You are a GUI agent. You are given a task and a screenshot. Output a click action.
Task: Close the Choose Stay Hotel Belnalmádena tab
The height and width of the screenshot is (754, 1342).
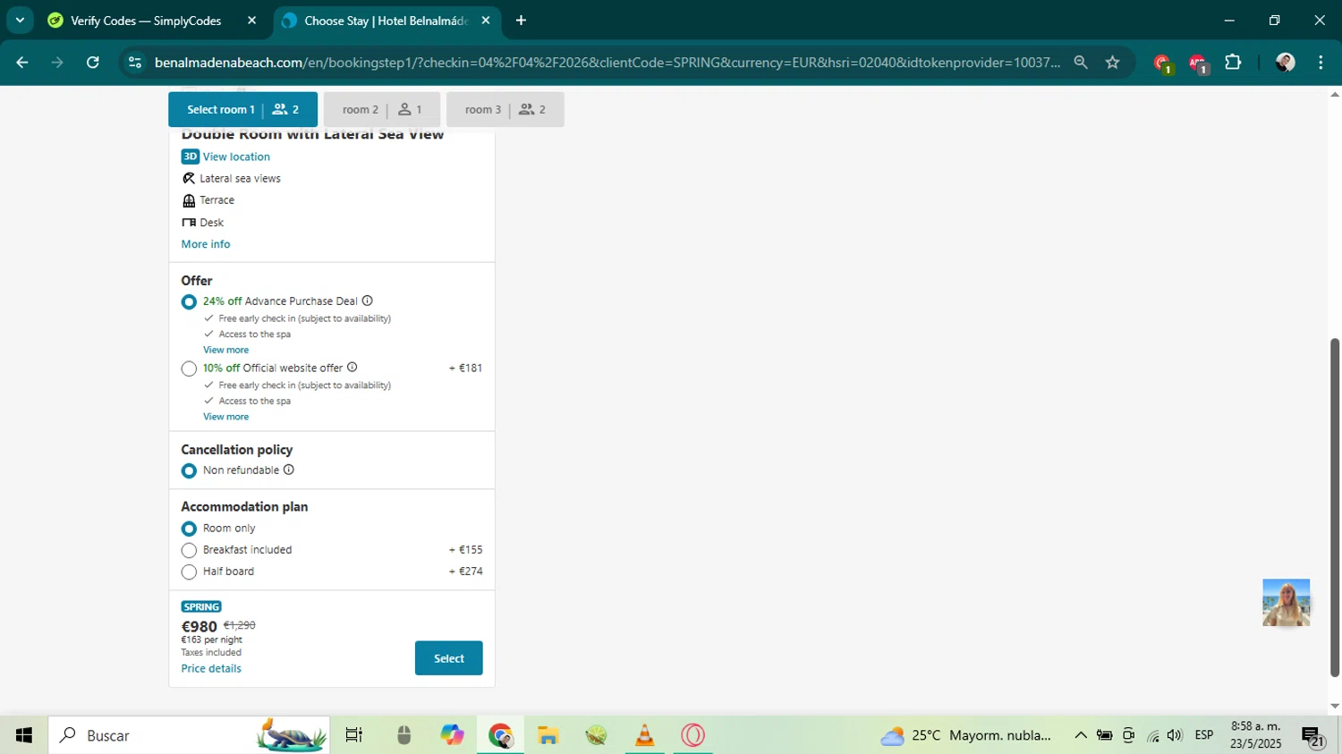click(x=486, y=21)
